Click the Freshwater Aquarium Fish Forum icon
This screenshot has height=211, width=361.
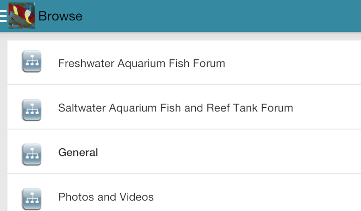coord(32,62)
